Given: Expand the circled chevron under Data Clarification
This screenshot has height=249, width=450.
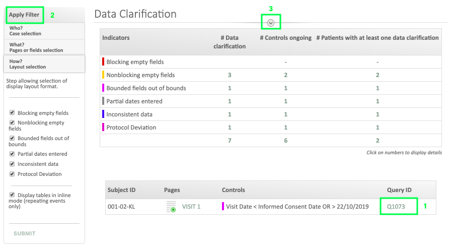Looking at the screenshot, I should pos(271,23).
